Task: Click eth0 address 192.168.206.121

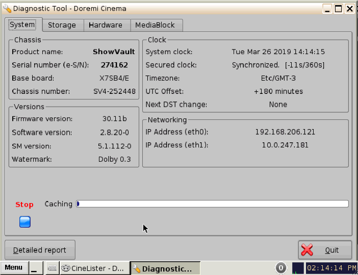Action: point(285,132)
